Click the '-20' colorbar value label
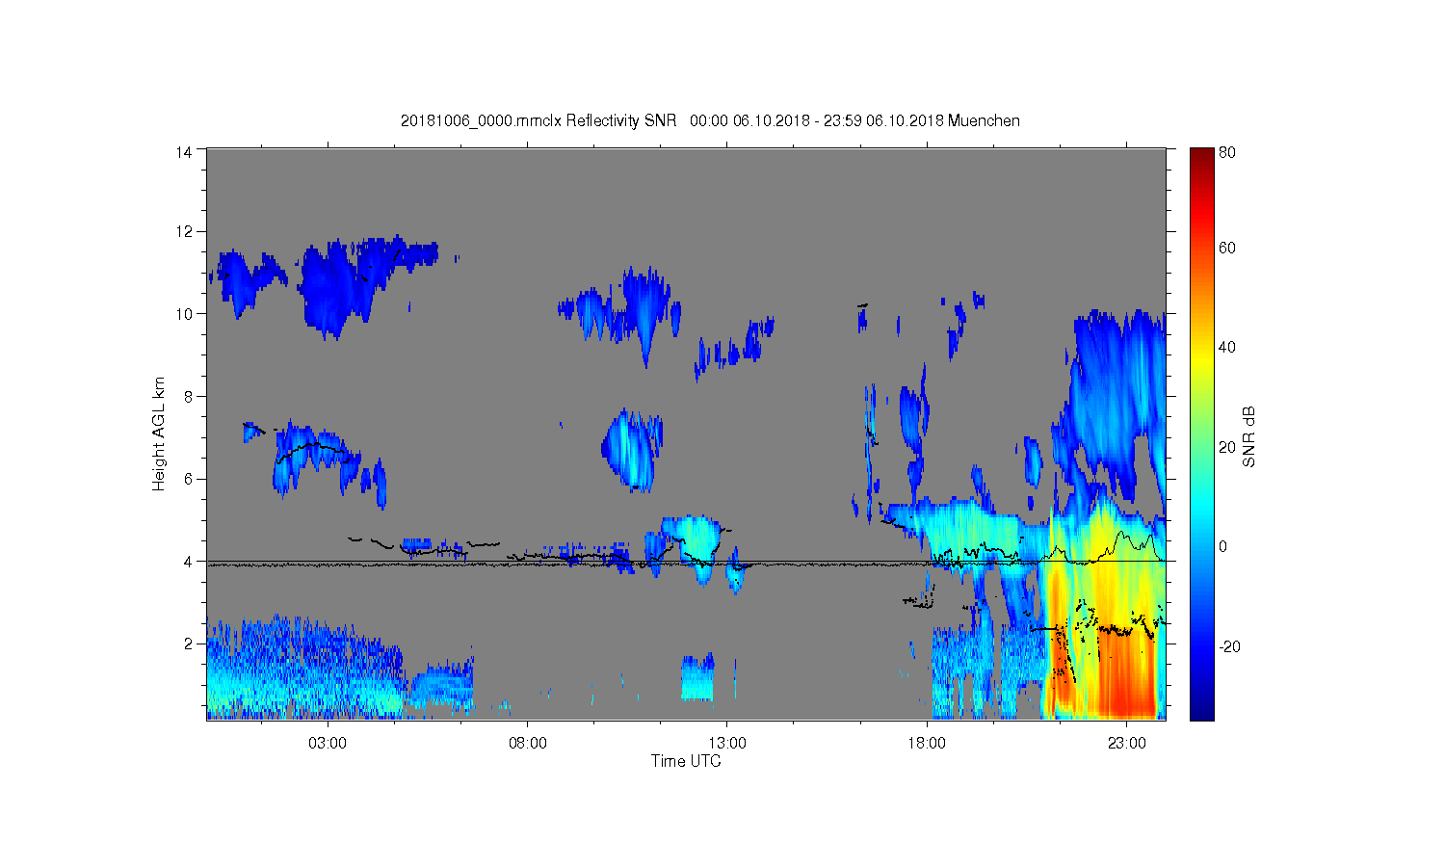The image size is (1445, 867). click(1229, 646)
